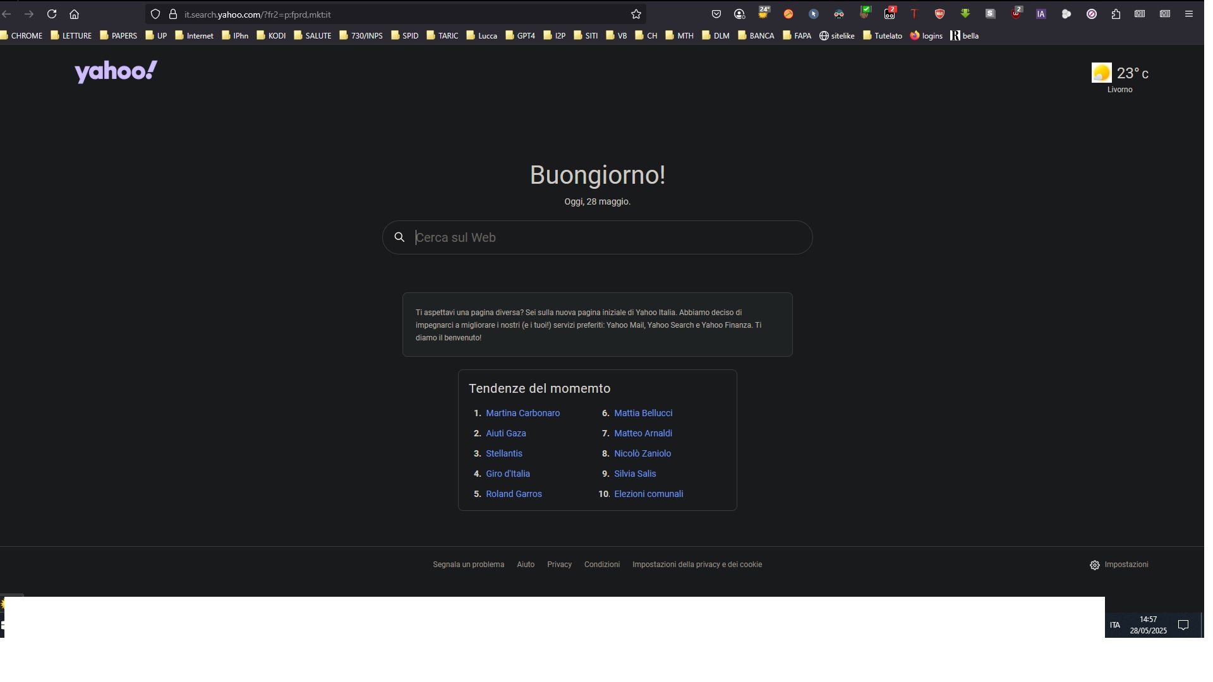This screenshot has height=682, width=1213.
Task: Open the 24° weather extension
Action: [764, 13]
